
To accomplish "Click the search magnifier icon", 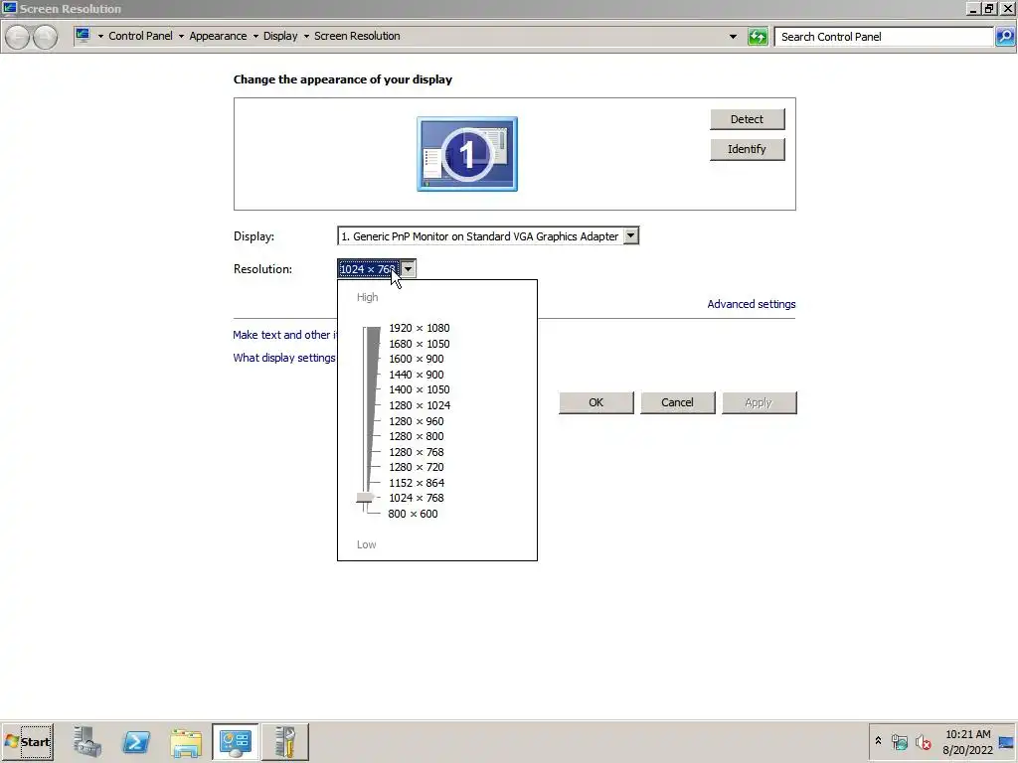I will point(1005,37).
